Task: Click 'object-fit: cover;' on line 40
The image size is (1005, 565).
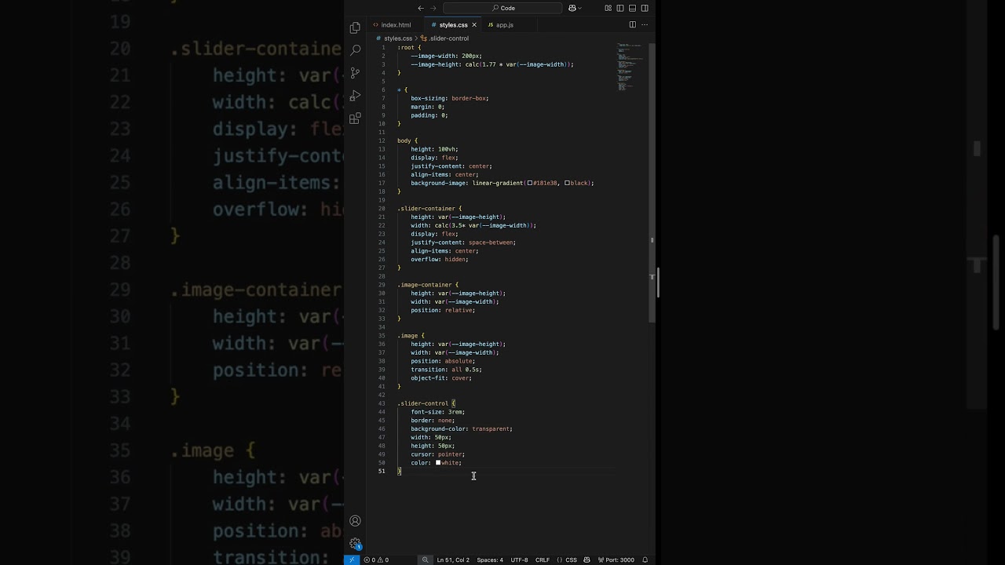Action: (x=441, y=378)
